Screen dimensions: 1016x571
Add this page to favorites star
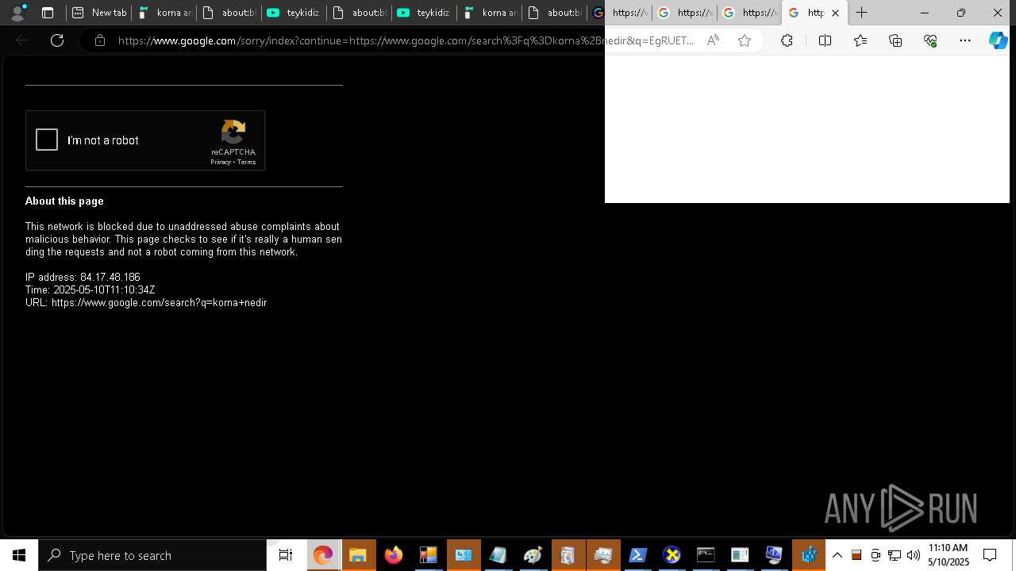click(x=745, y=40)
